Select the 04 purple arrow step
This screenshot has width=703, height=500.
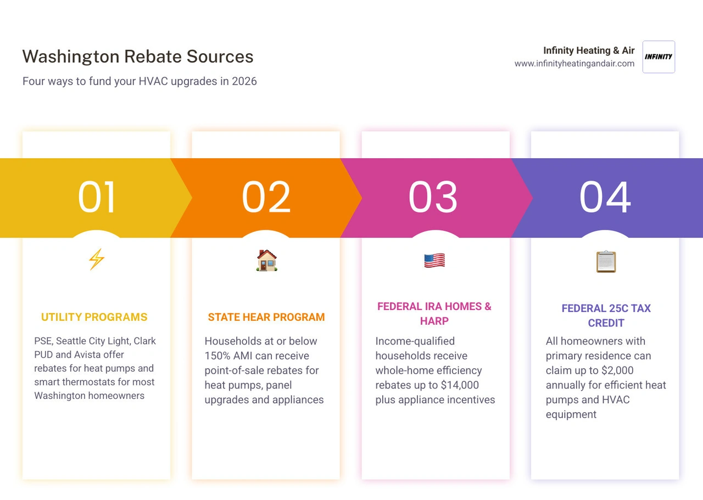pyautogui.click(x=607, y=198)
